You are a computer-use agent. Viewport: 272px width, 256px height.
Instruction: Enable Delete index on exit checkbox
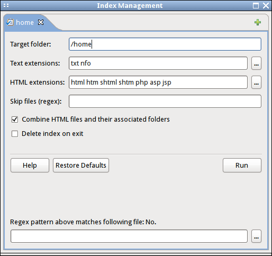[x=15, y=134]
